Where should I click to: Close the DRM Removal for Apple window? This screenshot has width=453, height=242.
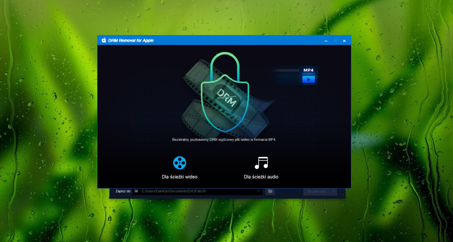coord(344,41)
